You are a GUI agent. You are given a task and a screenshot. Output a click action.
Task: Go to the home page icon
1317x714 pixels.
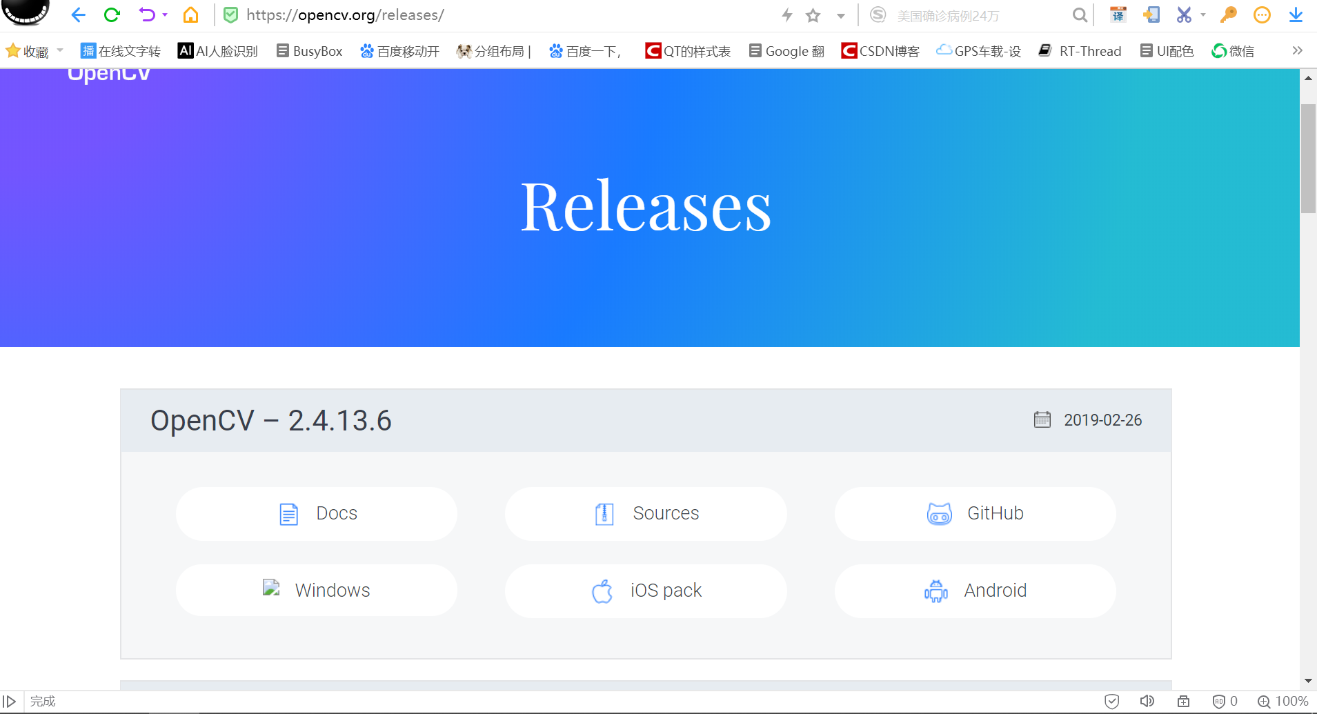[x=190, y=14]
